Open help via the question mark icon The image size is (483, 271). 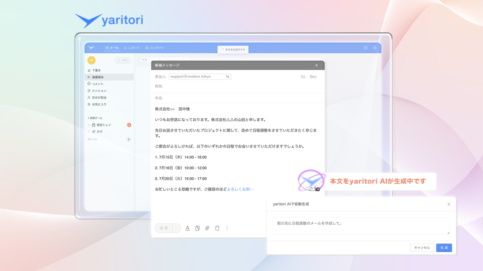365,48
